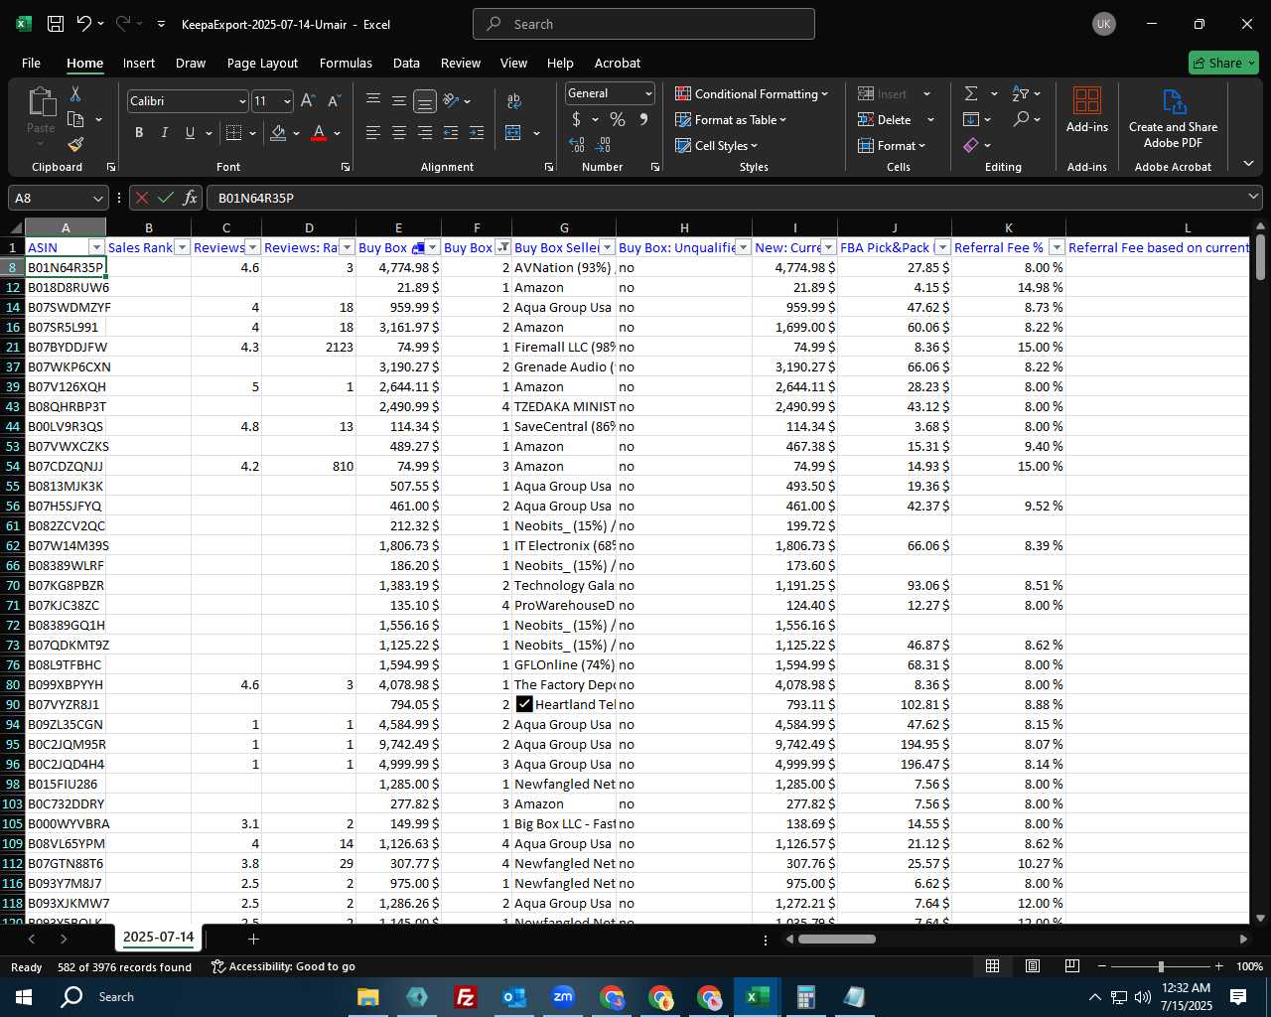Switch to Normal view in status bar
Screen dimensions: 1271x1017
tap(992, 966)
